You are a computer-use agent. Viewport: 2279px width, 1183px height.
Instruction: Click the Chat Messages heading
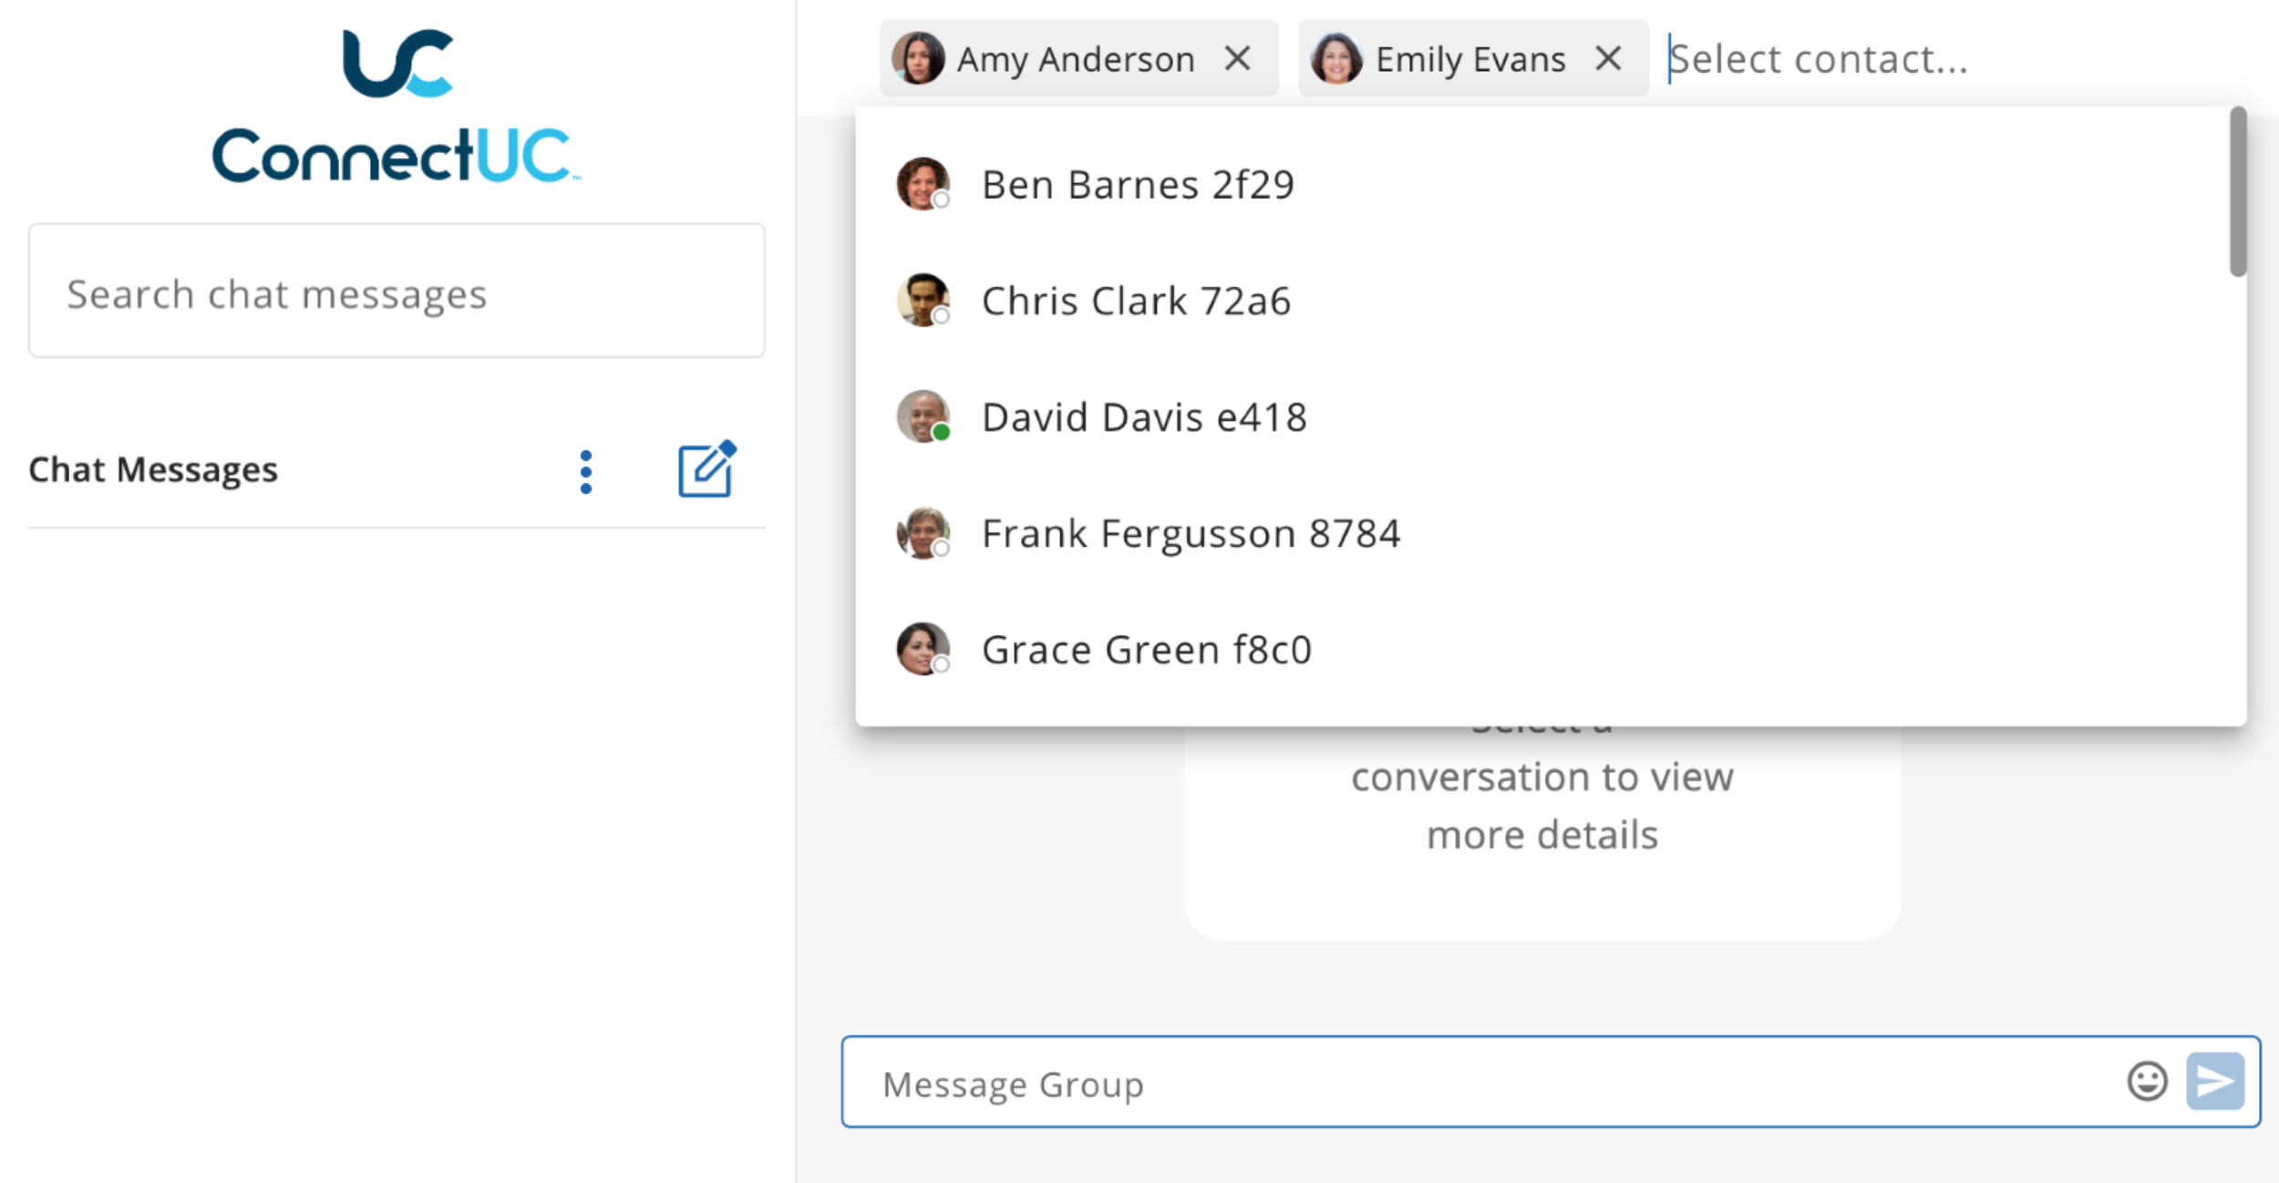(153, 469)
